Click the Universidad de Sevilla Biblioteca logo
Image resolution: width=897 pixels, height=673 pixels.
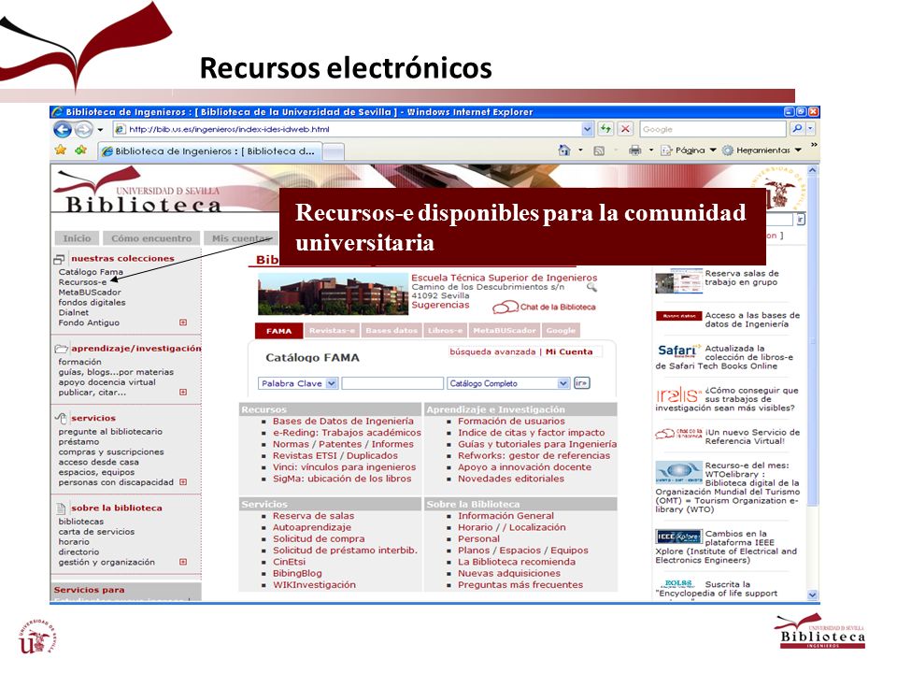point(137,192)
